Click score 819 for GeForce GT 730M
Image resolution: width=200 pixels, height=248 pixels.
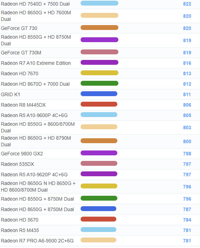[187, 53]
